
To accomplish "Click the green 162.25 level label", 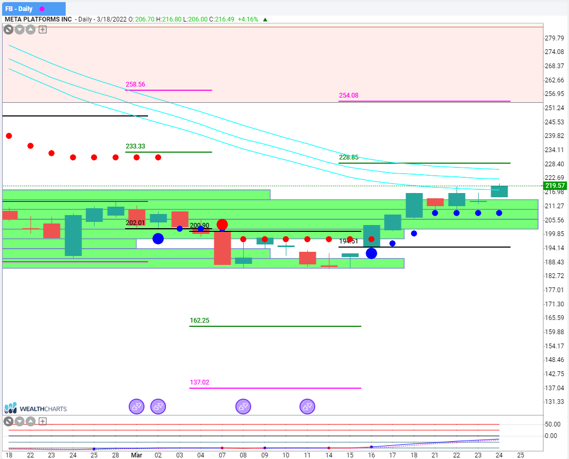I will pos(200,320).
